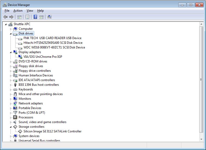206x150 pixels.
Task: Click the Sound, video and game controllers icon
Action: click(15, 122)
